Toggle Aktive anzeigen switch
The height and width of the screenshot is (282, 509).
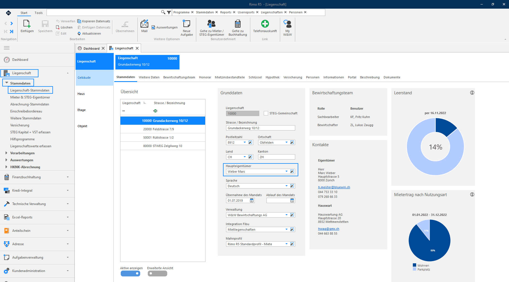pos(130,274)
